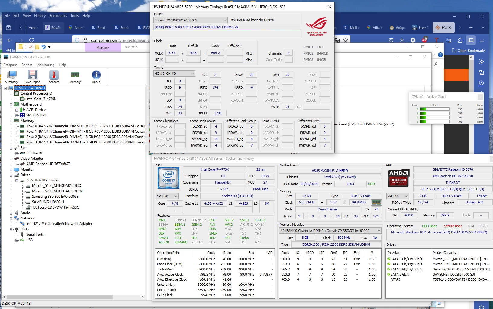
Task: Click the Intel Core i7-4770K CPU name field
Action: (214, 169)
